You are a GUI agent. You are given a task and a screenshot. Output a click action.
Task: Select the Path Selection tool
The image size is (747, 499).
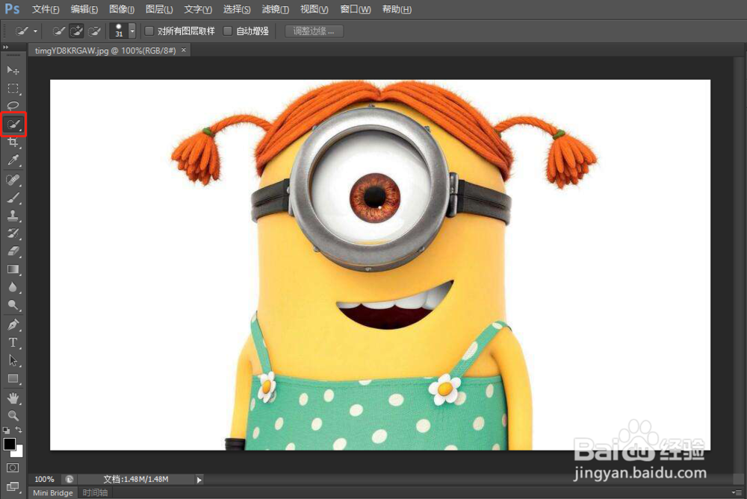13,360
